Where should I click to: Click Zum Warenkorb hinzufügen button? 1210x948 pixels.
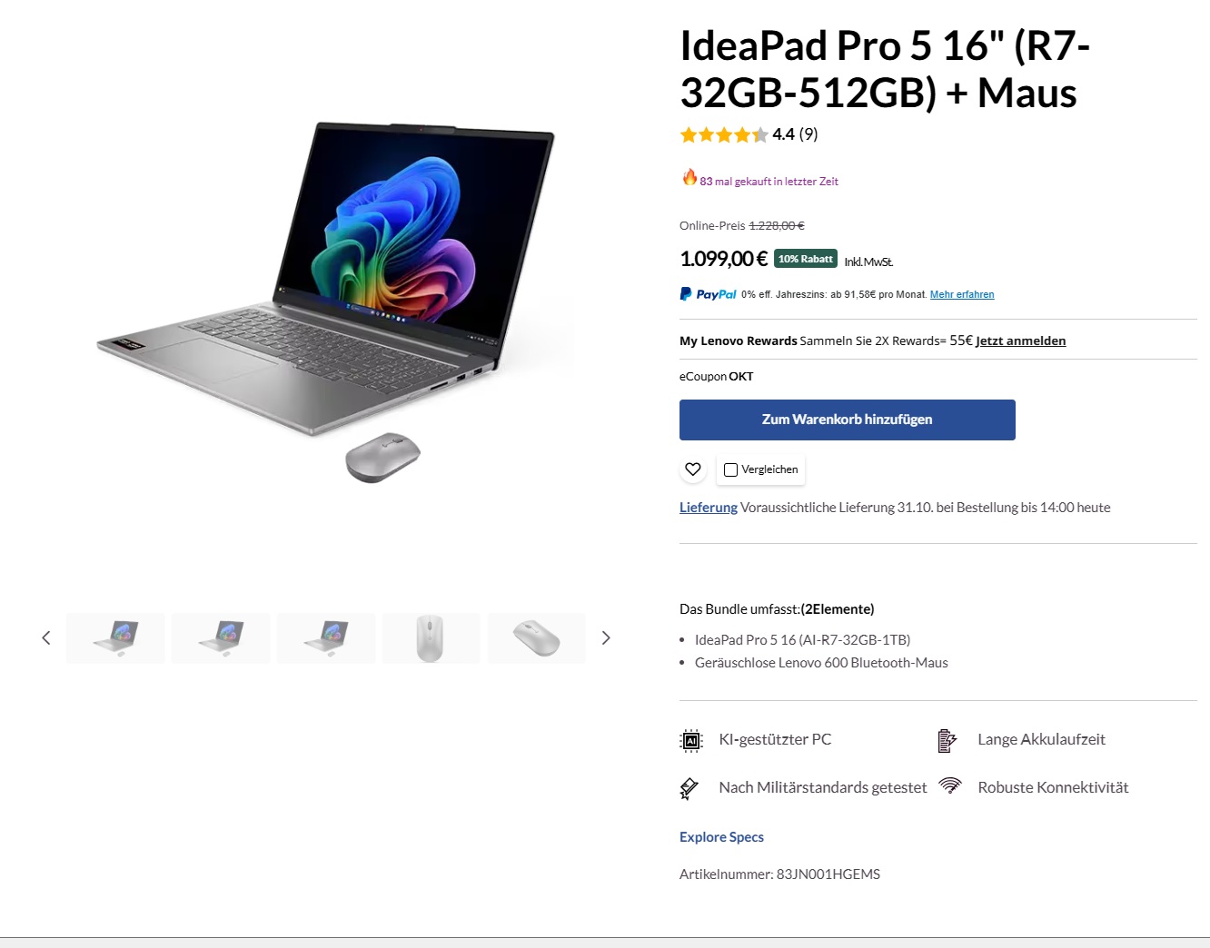848,420
